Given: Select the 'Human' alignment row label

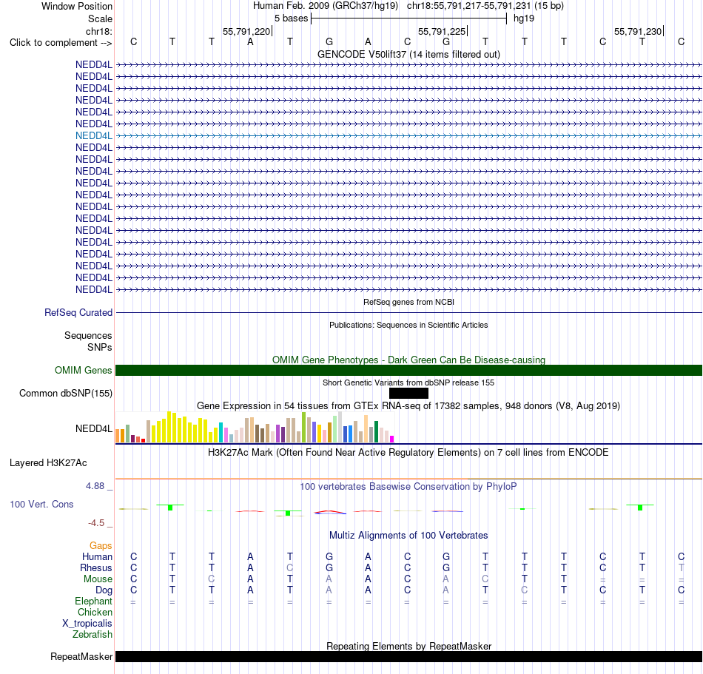Looking at the screenshot, I should point(97,556).
